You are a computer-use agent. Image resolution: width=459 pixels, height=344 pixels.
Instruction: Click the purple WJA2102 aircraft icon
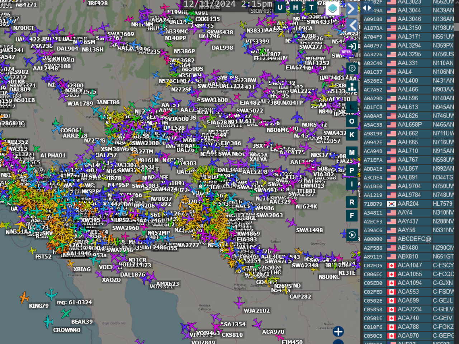239,303
